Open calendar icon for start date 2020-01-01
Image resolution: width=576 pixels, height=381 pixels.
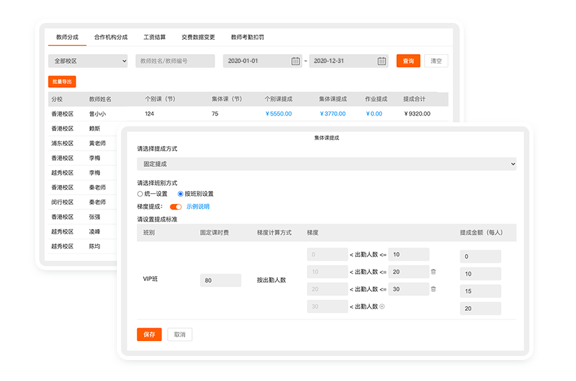[x=295, y=61]
